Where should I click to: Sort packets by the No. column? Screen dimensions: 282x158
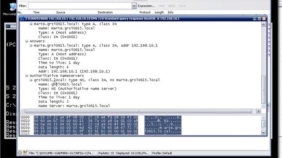tap(19, 12)
